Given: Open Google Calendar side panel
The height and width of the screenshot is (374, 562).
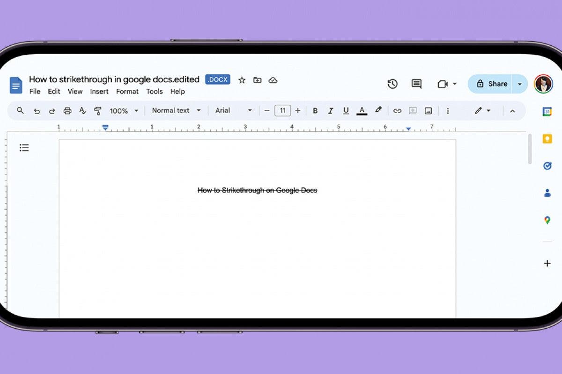Looking at the screenshot, I should 547,111.
